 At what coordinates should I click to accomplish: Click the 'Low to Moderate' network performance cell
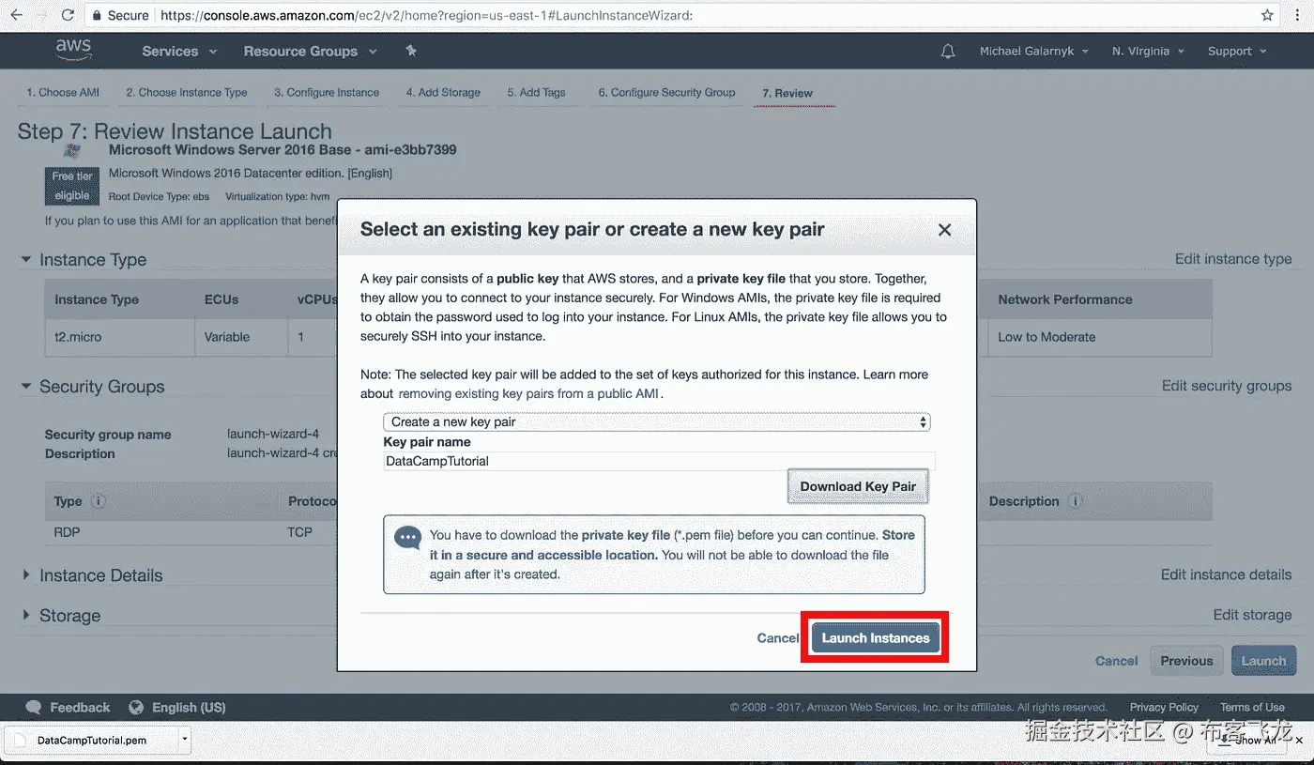click(x=1100, y=337)
